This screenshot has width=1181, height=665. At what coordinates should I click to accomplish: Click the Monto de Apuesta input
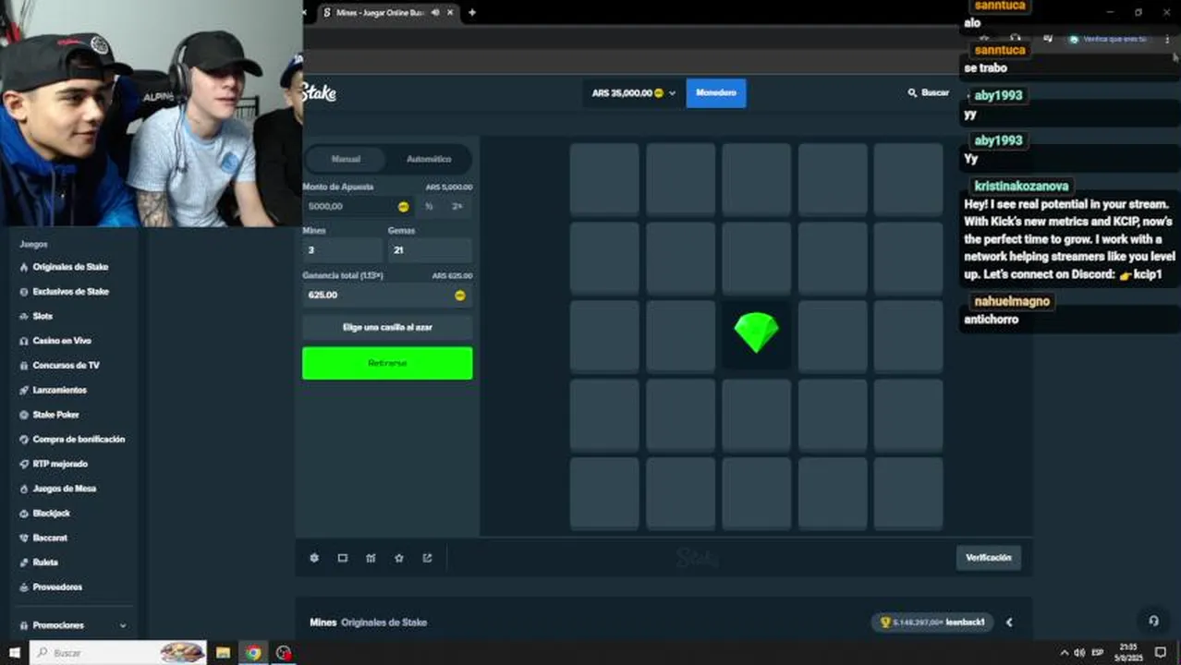(x=360, y=207)
